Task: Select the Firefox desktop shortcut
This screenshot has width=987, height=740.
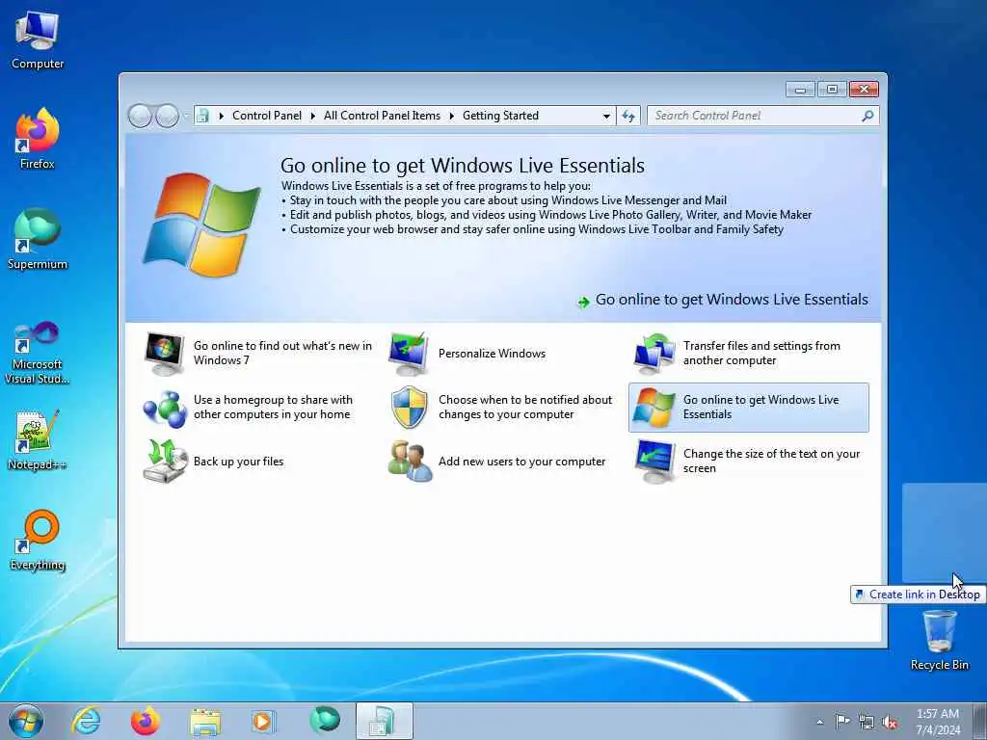Action: [x=38, y=139]
